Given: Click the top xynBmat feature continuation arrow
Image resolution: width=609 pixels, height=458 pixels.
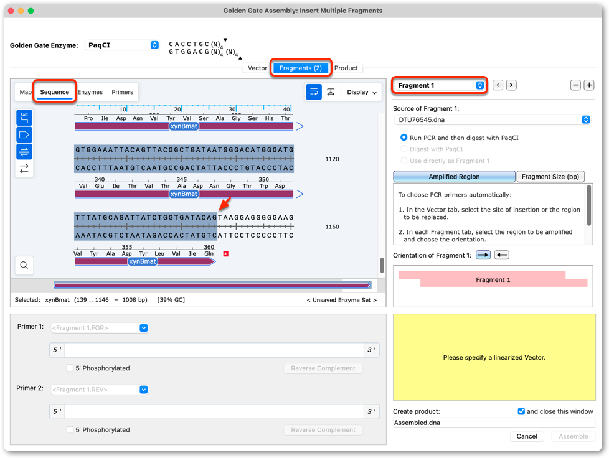Looking at the screenshot, I should coord(300,126).
